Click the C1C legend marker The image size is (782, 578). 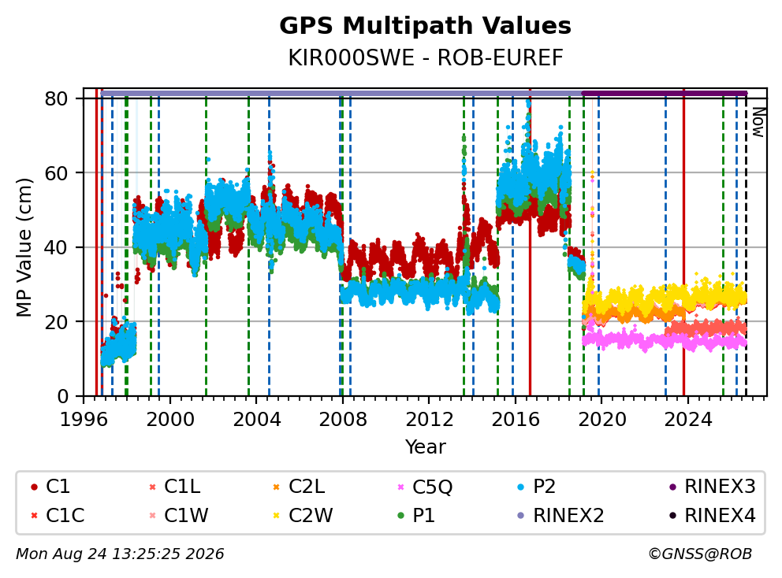click(34, 515)
